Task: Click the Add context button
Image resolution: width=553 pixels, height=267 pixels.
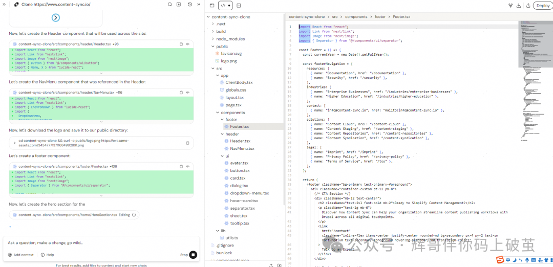Action: click(x=20, y=255)
